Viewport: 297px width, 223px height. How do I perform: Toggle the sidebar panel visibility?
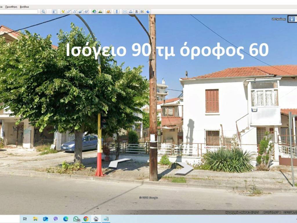tap(55, 12)
